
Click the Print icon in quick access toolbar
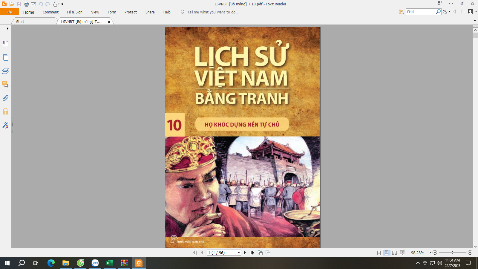[x=26, y=4]
